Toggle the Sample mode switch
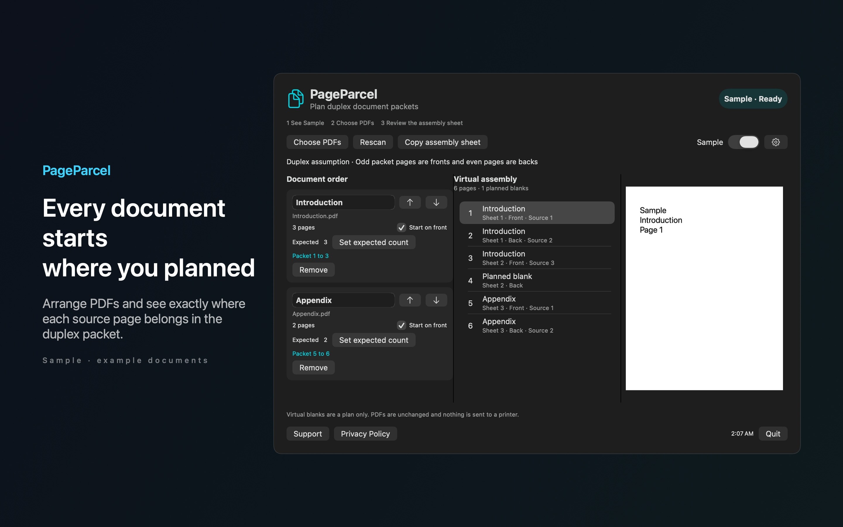 tap(743, 142)
